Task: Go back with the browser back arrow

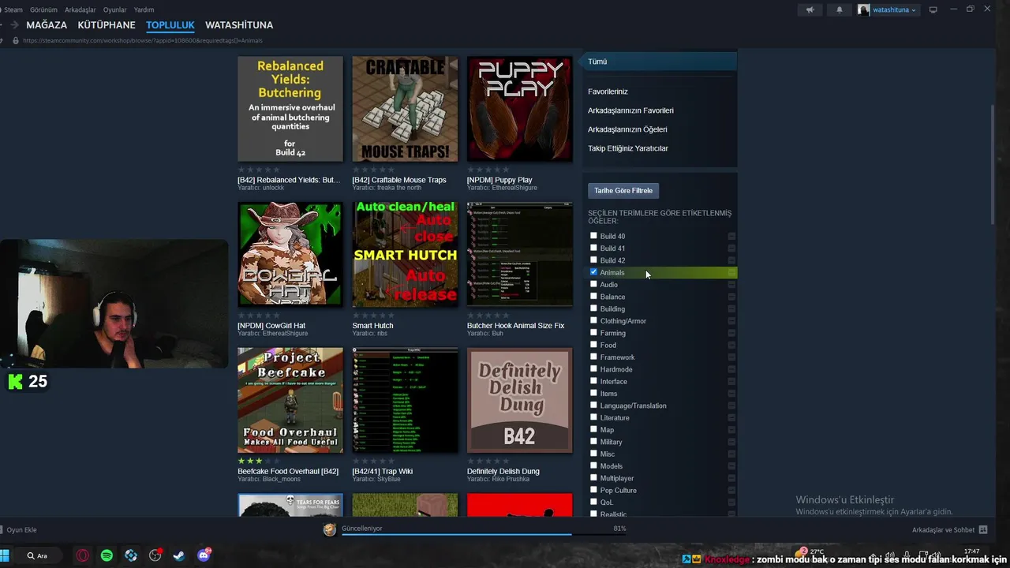Action: click(x=2, y=25)
